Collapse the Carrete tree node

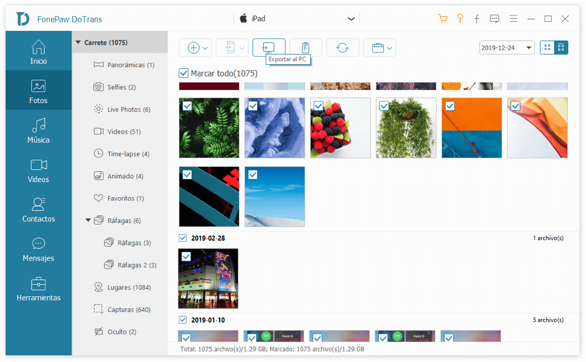click(x=78, y=42)
